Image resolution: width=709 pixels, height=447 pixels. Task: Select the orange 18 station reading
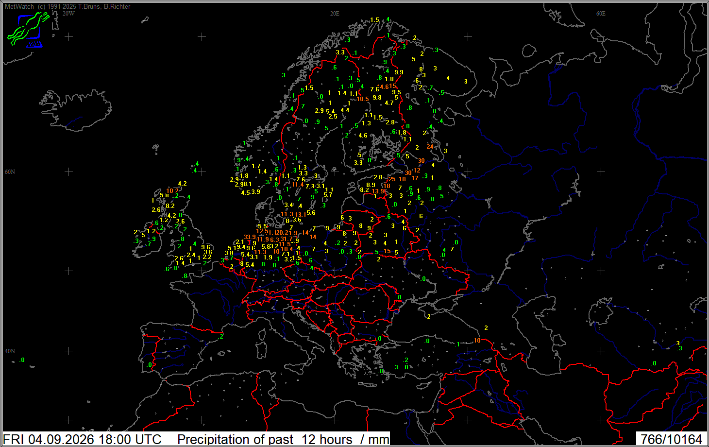click(x=387, y=186)
